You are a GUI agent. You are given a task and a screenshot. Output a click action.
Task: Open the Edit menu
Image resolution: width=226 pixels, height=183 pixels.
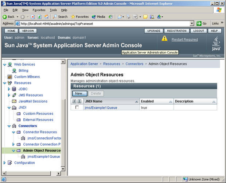(x=15, y=10)
